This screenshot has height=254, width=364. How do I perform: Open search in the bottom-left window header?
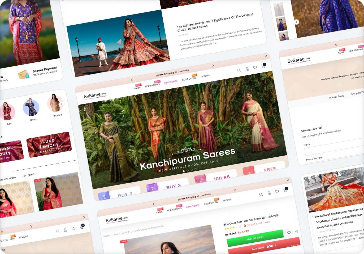[58, 231]
